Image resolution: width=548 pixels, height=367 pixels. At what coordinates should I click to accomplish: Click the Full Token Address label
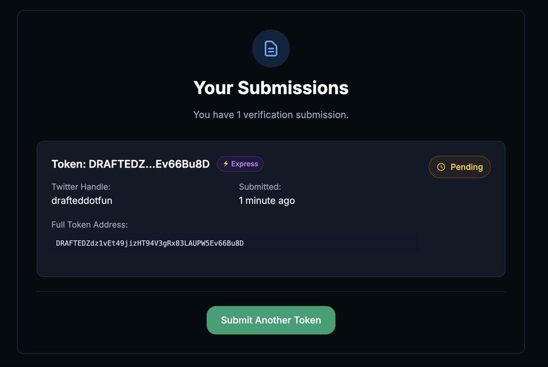click(89, 224)
